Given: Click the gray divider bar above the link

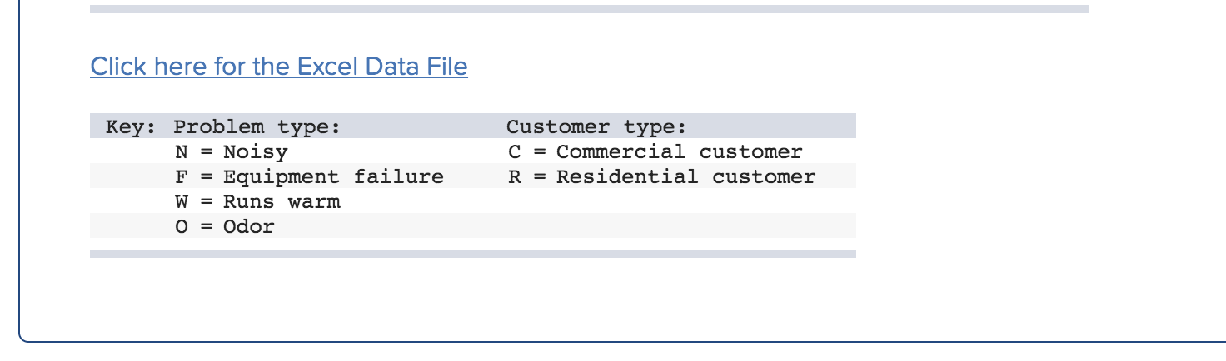Looking at the screenshot, I should 590,9.
